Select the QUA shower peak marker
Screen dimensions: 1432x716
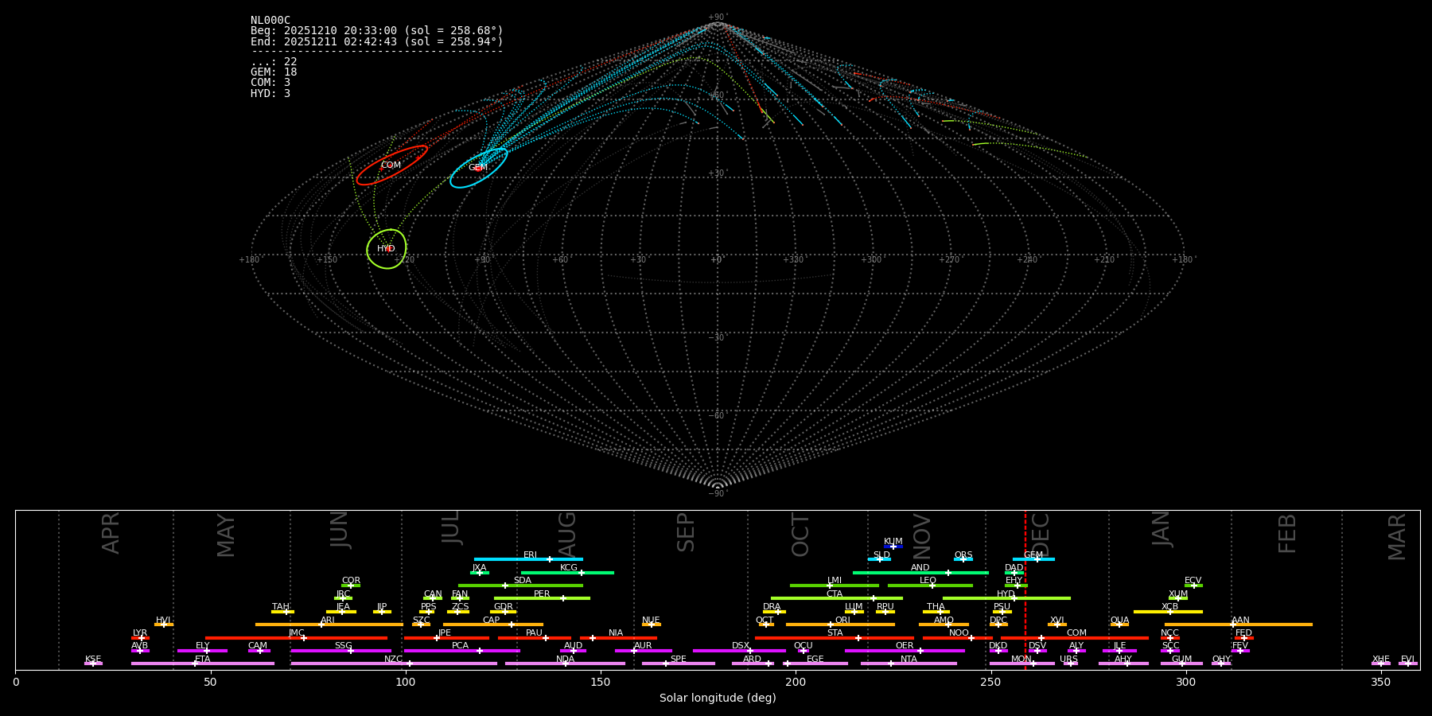pos(1119,625)
